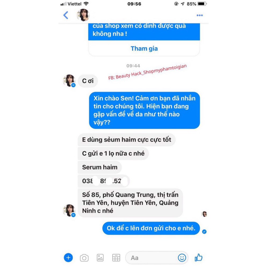Image resolution: width=267 pixels, height=267 pixels.
Task: Open the contact's profile picture in header
Action: tap(83, 15)
